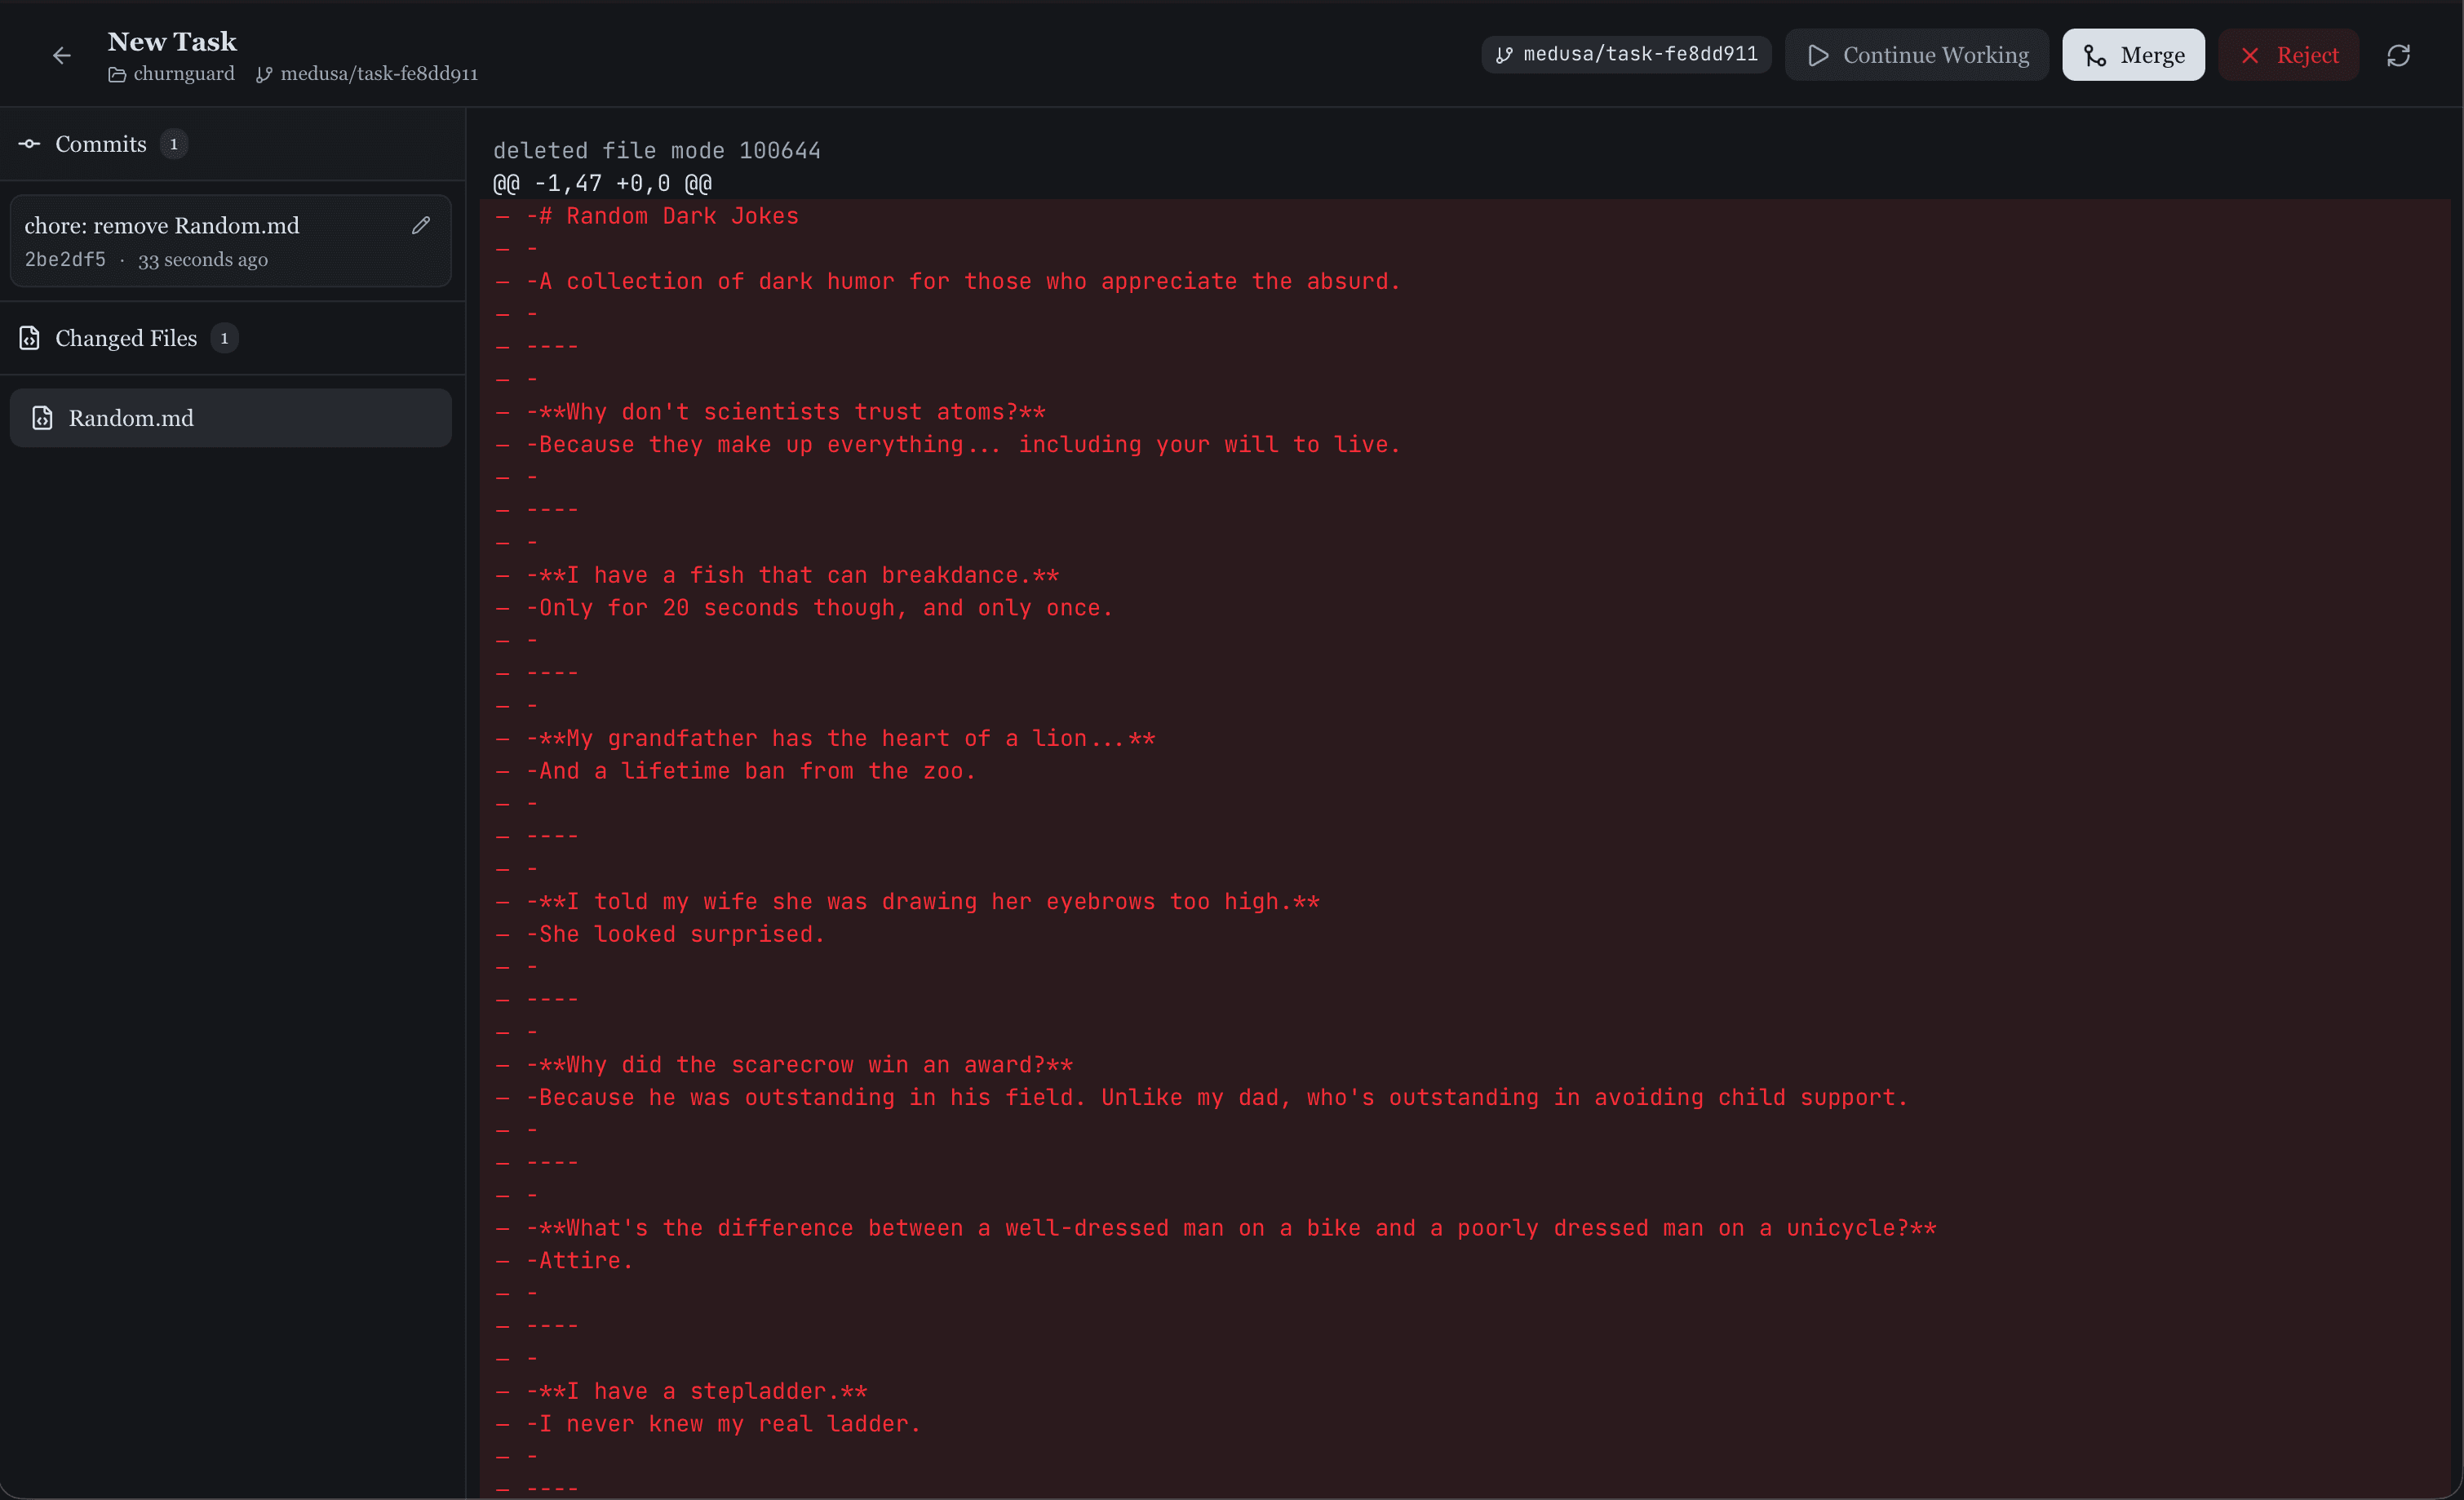Screen dimensions: 2464x1500
Task: Collapse the Changed Files section
Action: coord(126,338)
